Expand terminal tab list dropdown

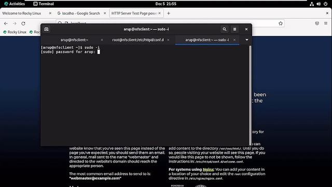coord(247,40)
